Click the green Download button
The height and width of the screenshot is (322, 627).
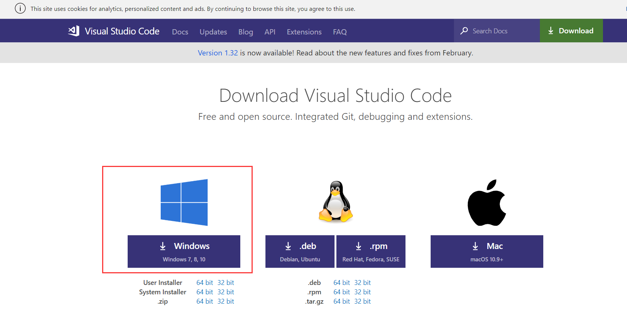click(571, 31)
